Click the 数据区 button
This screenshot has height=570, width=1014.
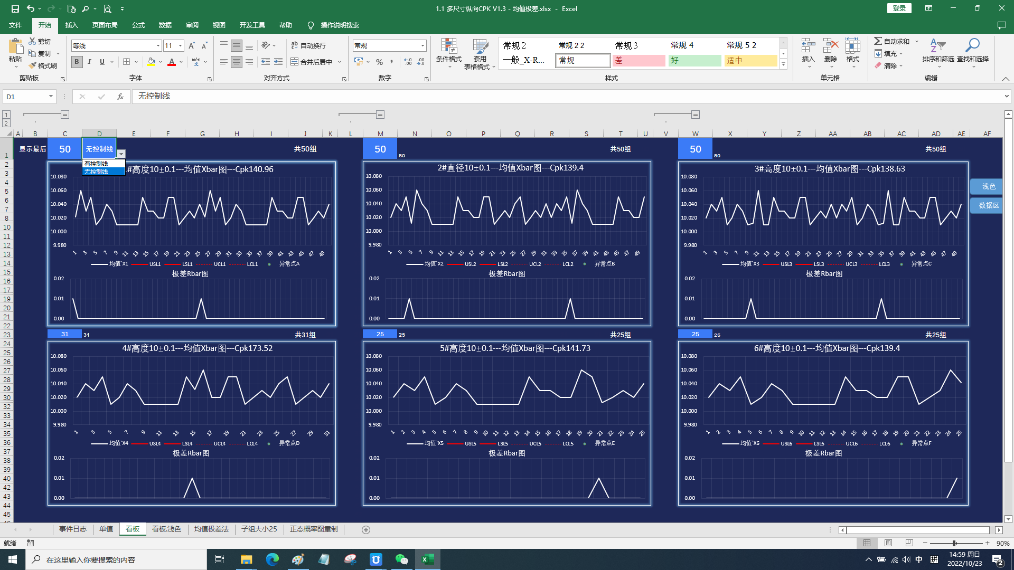pos(987,205)
